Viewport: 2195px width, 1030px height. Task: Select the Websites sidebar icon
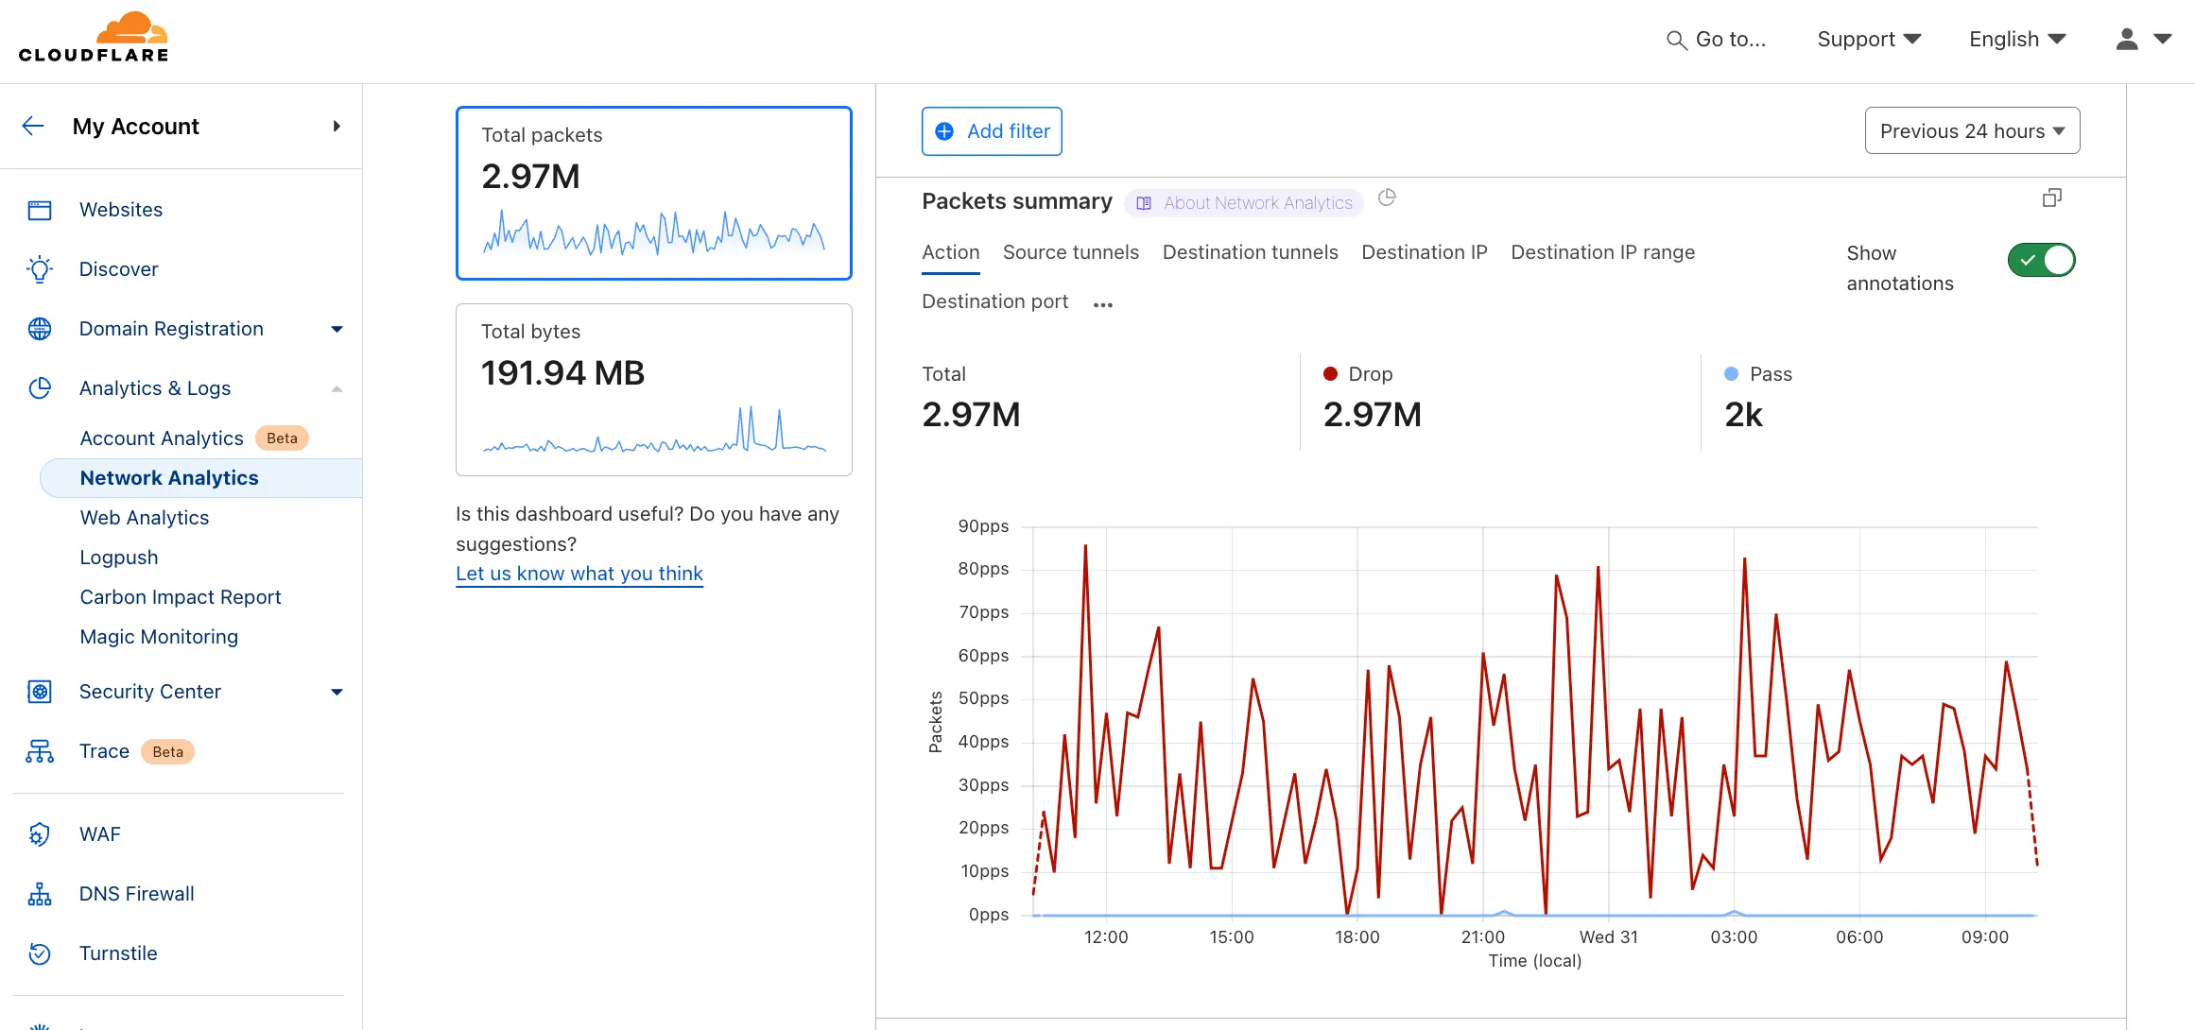click(39, 210)
